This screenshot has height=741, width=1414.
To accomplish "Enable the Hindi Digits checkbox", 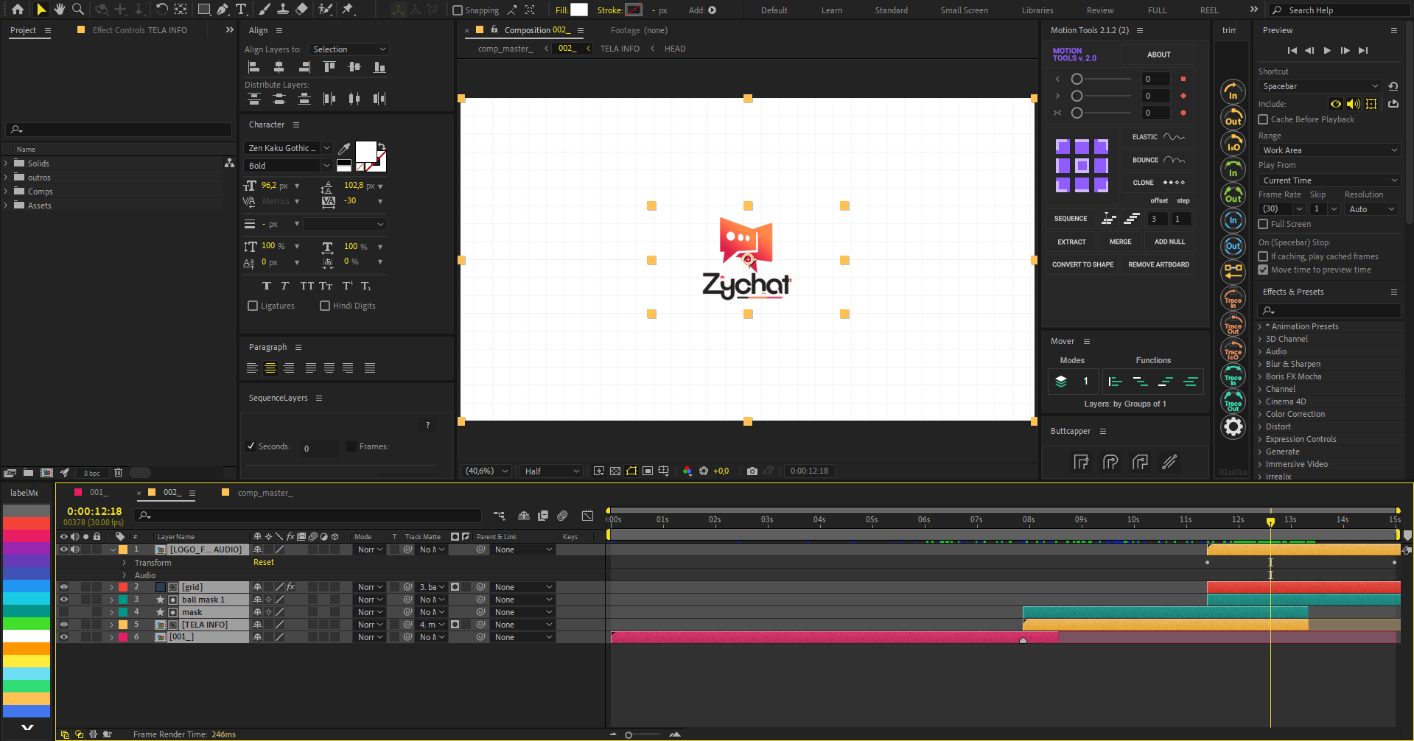I will [x=325, y=306].
